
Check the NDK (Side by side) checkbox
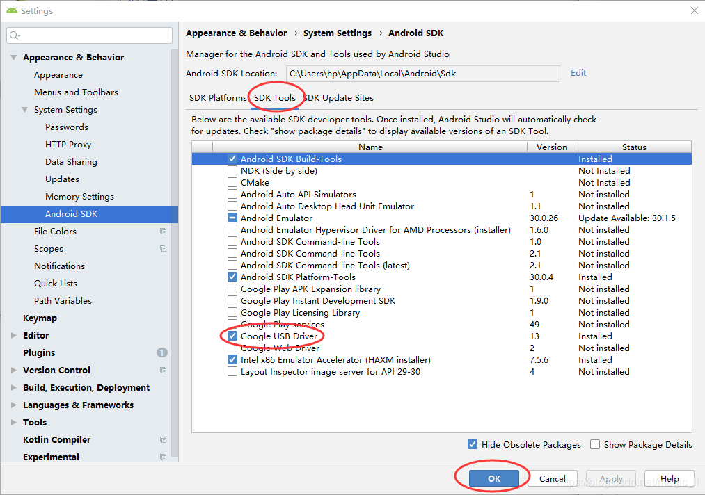pyautogui.click(x=232, y=171)
